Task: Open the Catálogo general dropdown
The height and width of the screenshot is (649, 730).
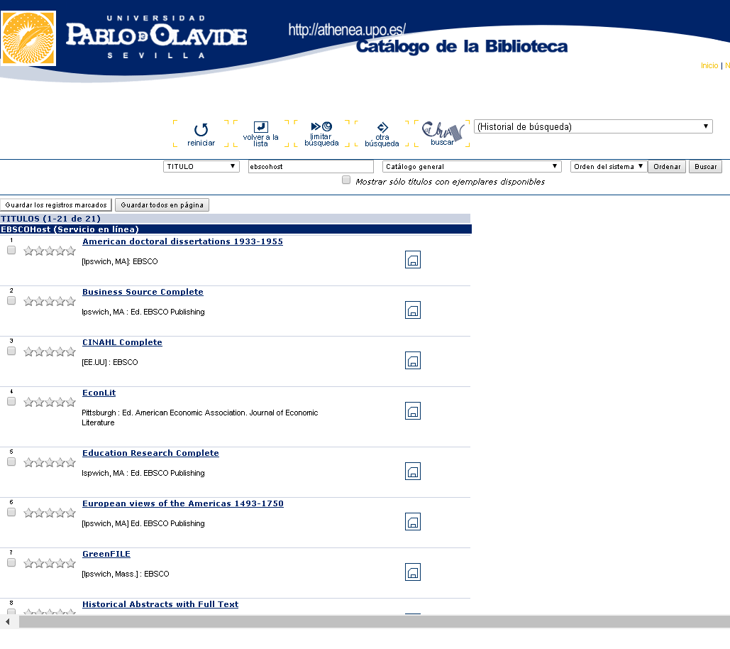Action: (x=472, y=166)
